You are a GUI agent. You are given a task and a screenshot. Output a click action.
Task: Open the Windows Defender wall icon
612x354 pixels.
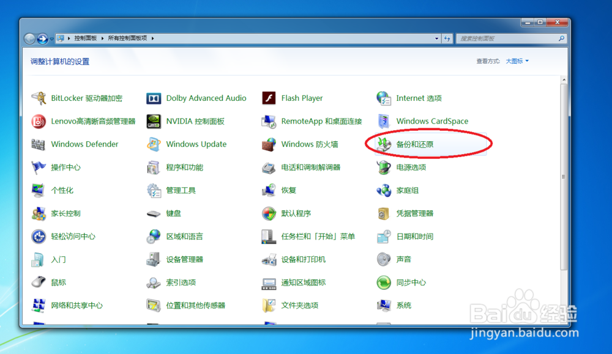[39, 144]
